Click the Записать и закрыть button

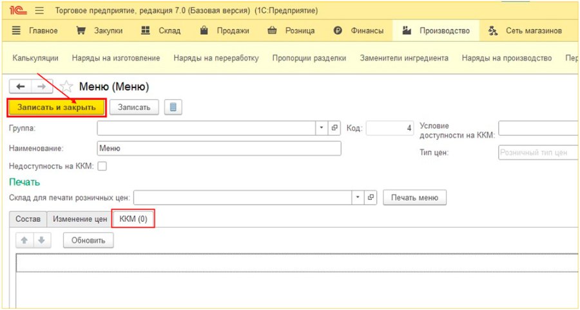[57, 107]
